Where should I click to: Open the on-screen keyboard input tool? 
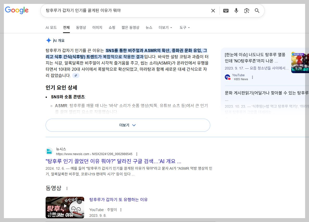(226, 11)
